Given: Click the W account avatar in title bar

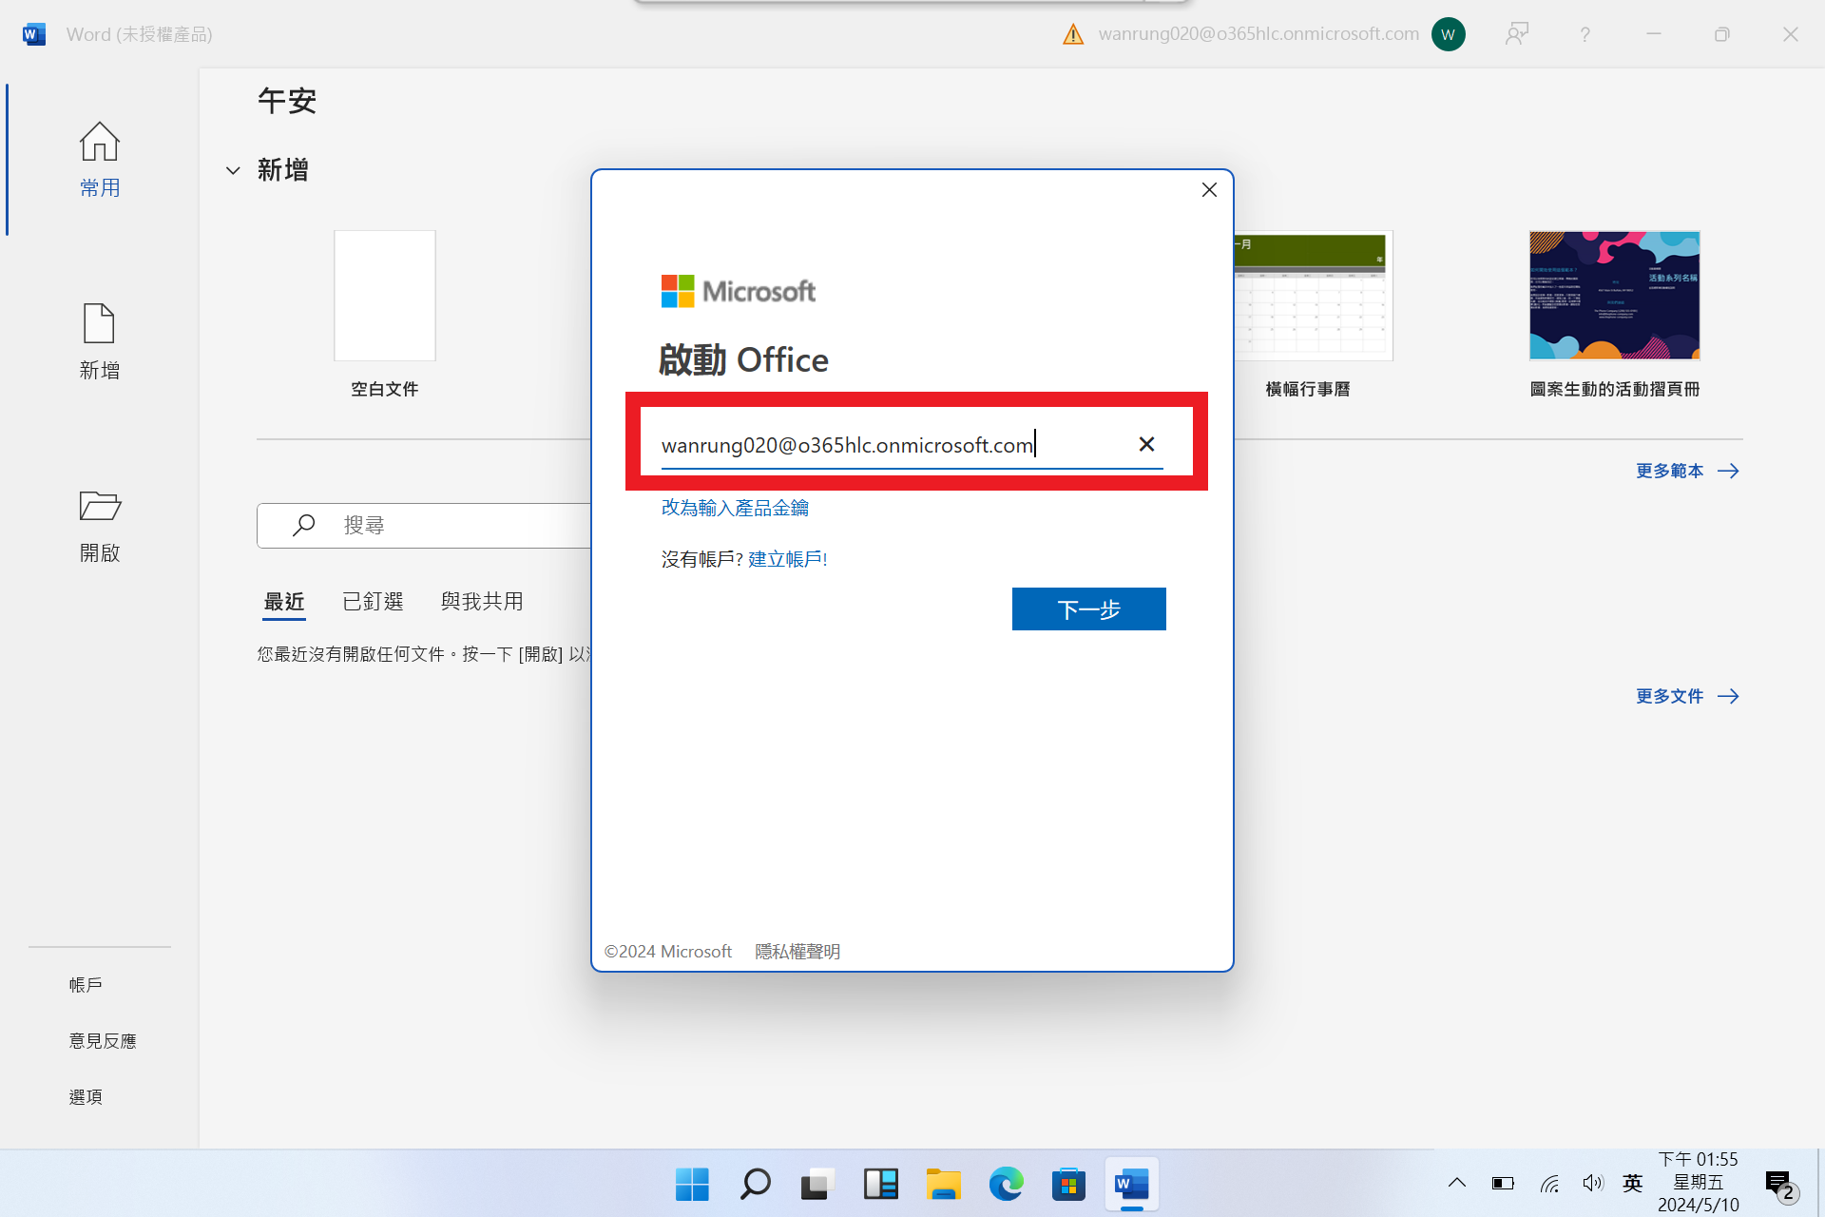Looking at the screenshot, I should 1448,35.
